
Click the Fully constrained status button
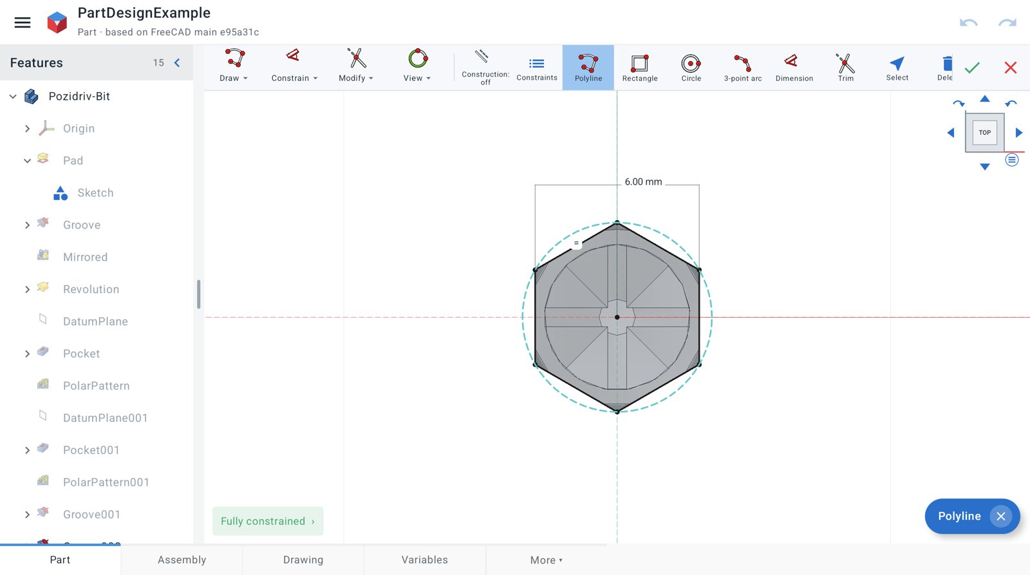pyautogui.click(x=268, y=521)
